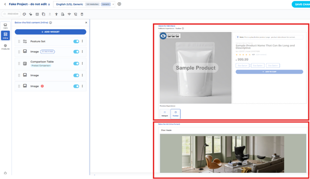This screenshot has width=310, height=179.
Task: Click the trash delete icon in toolbar
Action: point(82,14)
